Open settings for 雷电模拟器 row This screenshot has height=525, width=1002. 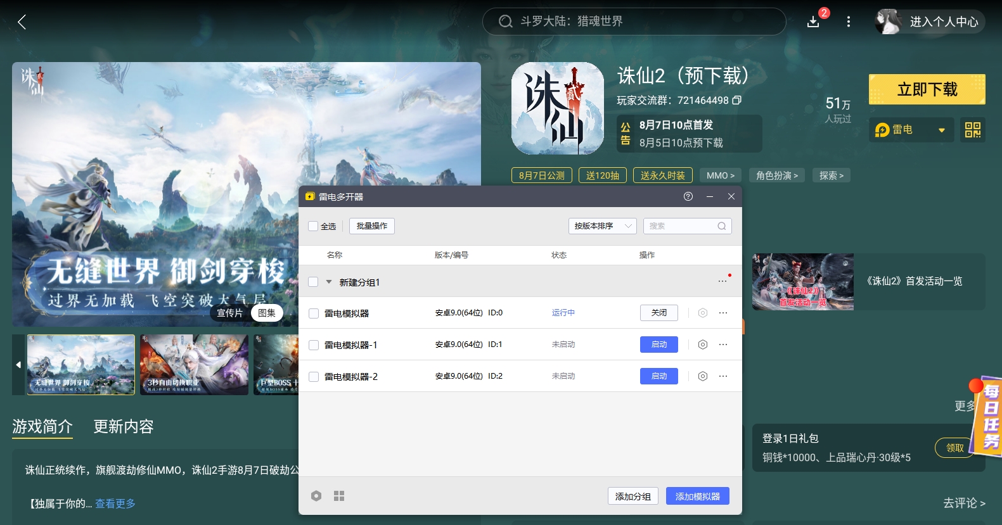pyautogui.click(x=703, y=313)
